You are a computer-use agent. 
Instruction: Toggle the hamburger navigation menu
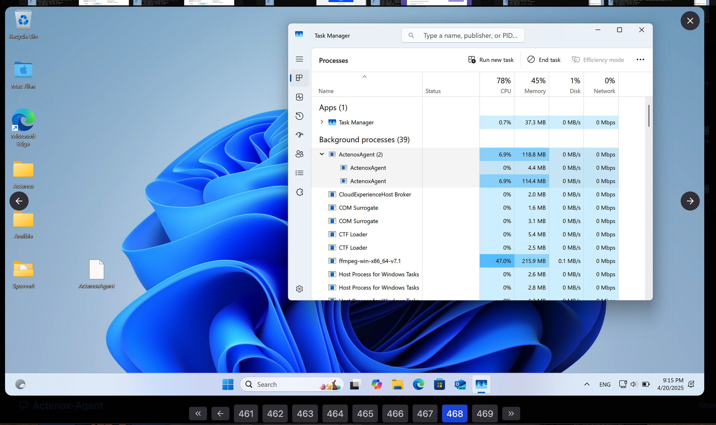tap(299, 59)
